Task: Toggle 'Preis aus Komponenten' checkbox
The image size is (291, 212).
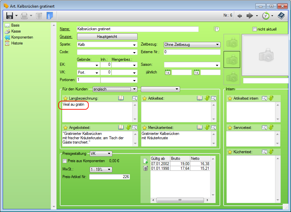Action: click(x=65, y=161)
